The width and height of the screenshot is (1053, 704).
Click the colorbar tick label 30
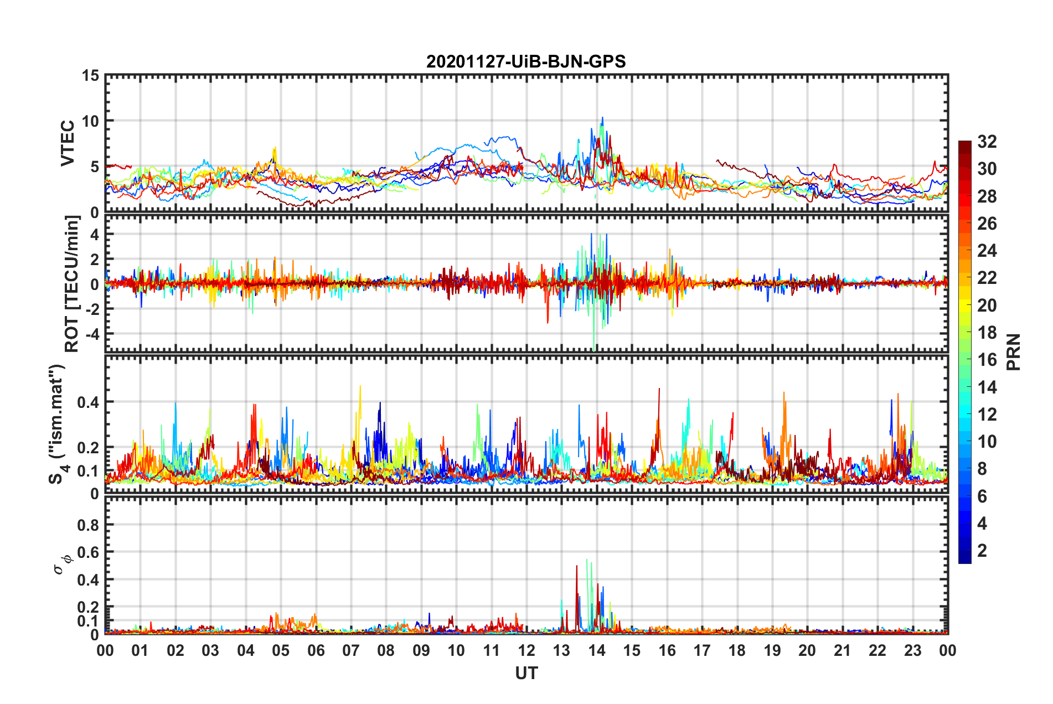pyautogui.click(x=987, y=169)
